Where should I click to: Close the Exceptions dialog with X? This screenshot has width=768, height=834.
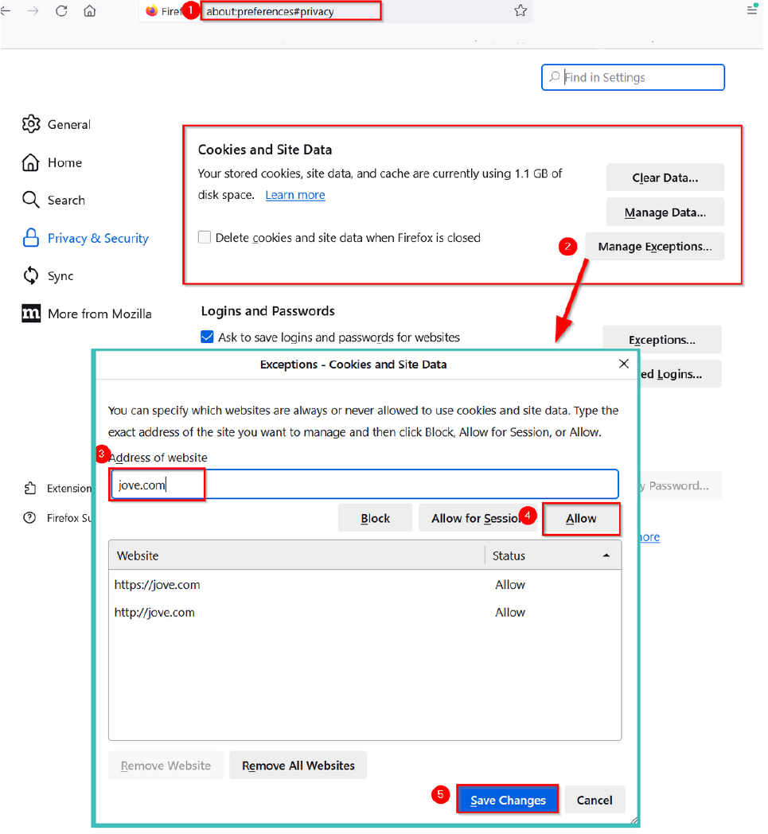(624, 364)
